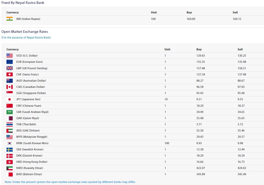Image resolution: width=264 pixels, height=185 pixels.
Task: Select the Kuwait flag icon
Action: tap(10, 168)
